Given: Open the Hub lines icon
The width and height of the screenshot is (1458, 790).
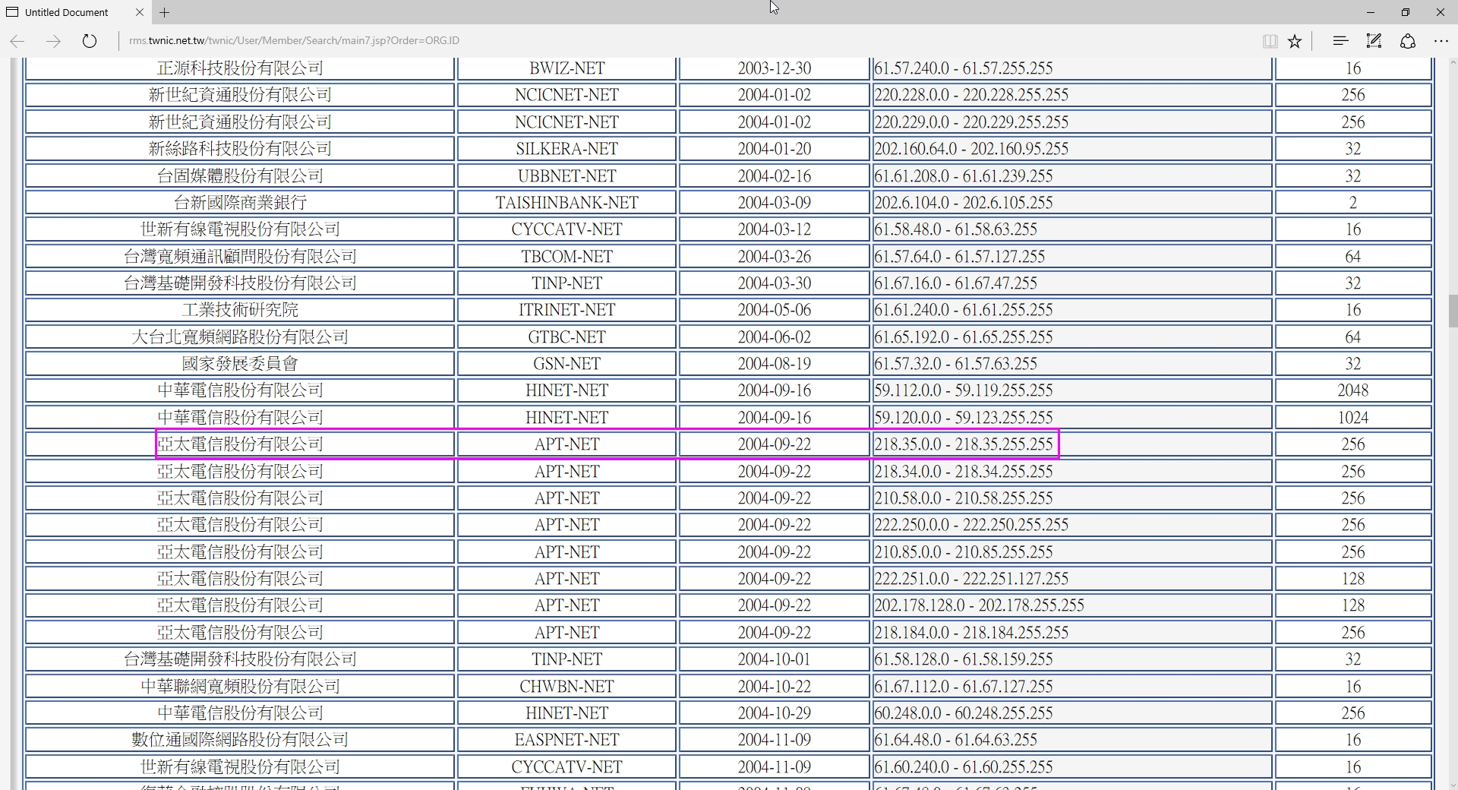Looking at the screenshot, I should coord(1340,41).
